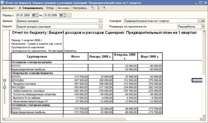
Task: Select the Остатки по счетам на начало row
Action: 87,62
